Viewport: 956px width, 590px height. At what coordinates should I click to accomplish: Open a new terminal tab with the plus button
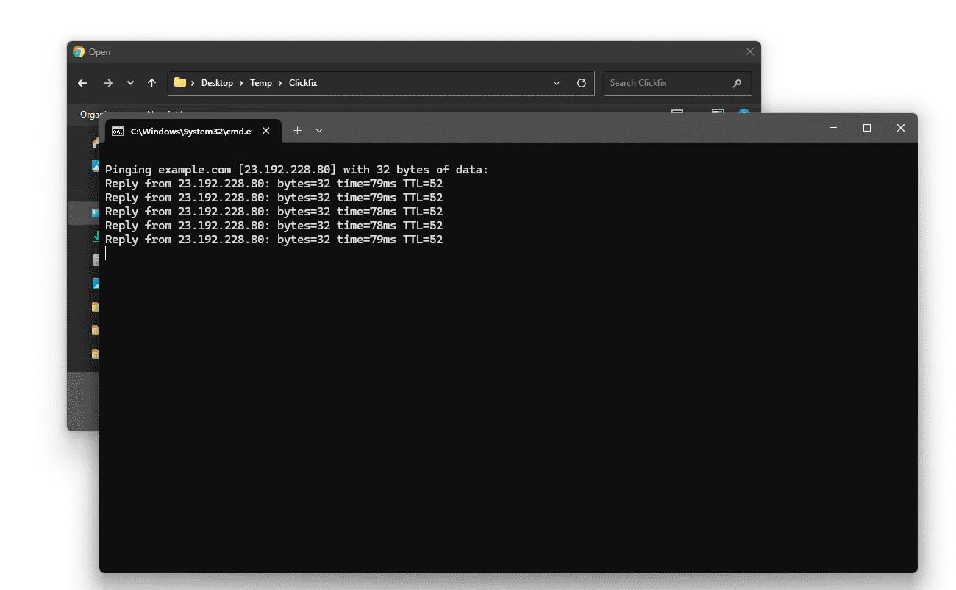(297, 130)
